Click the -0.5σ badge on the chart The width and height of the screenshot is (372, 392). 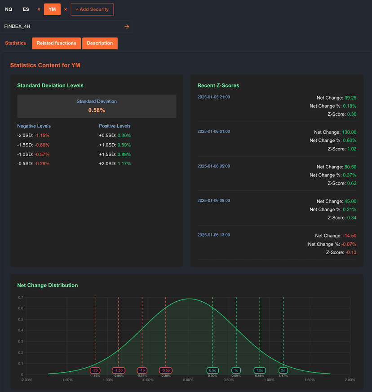coord(165,370)
